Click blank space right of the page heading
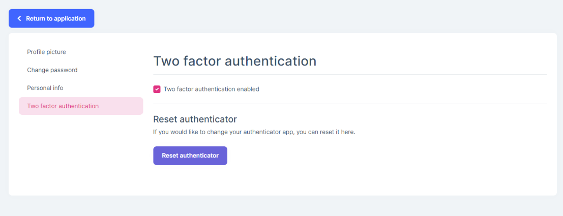This screenshot has height=216, width=563. (432, 61)
